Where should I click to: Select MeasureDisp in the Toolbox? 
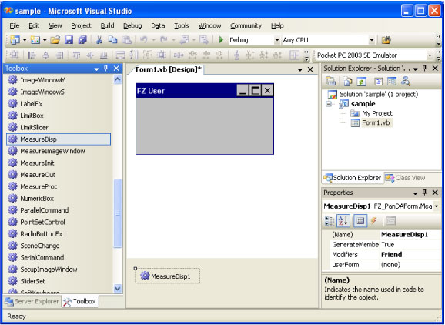(x=59, y=139)
